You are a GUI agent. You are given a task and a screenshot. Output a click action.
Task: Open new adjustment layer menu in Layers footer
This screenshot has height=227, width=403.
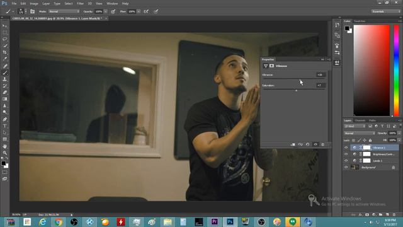[373, 214]
